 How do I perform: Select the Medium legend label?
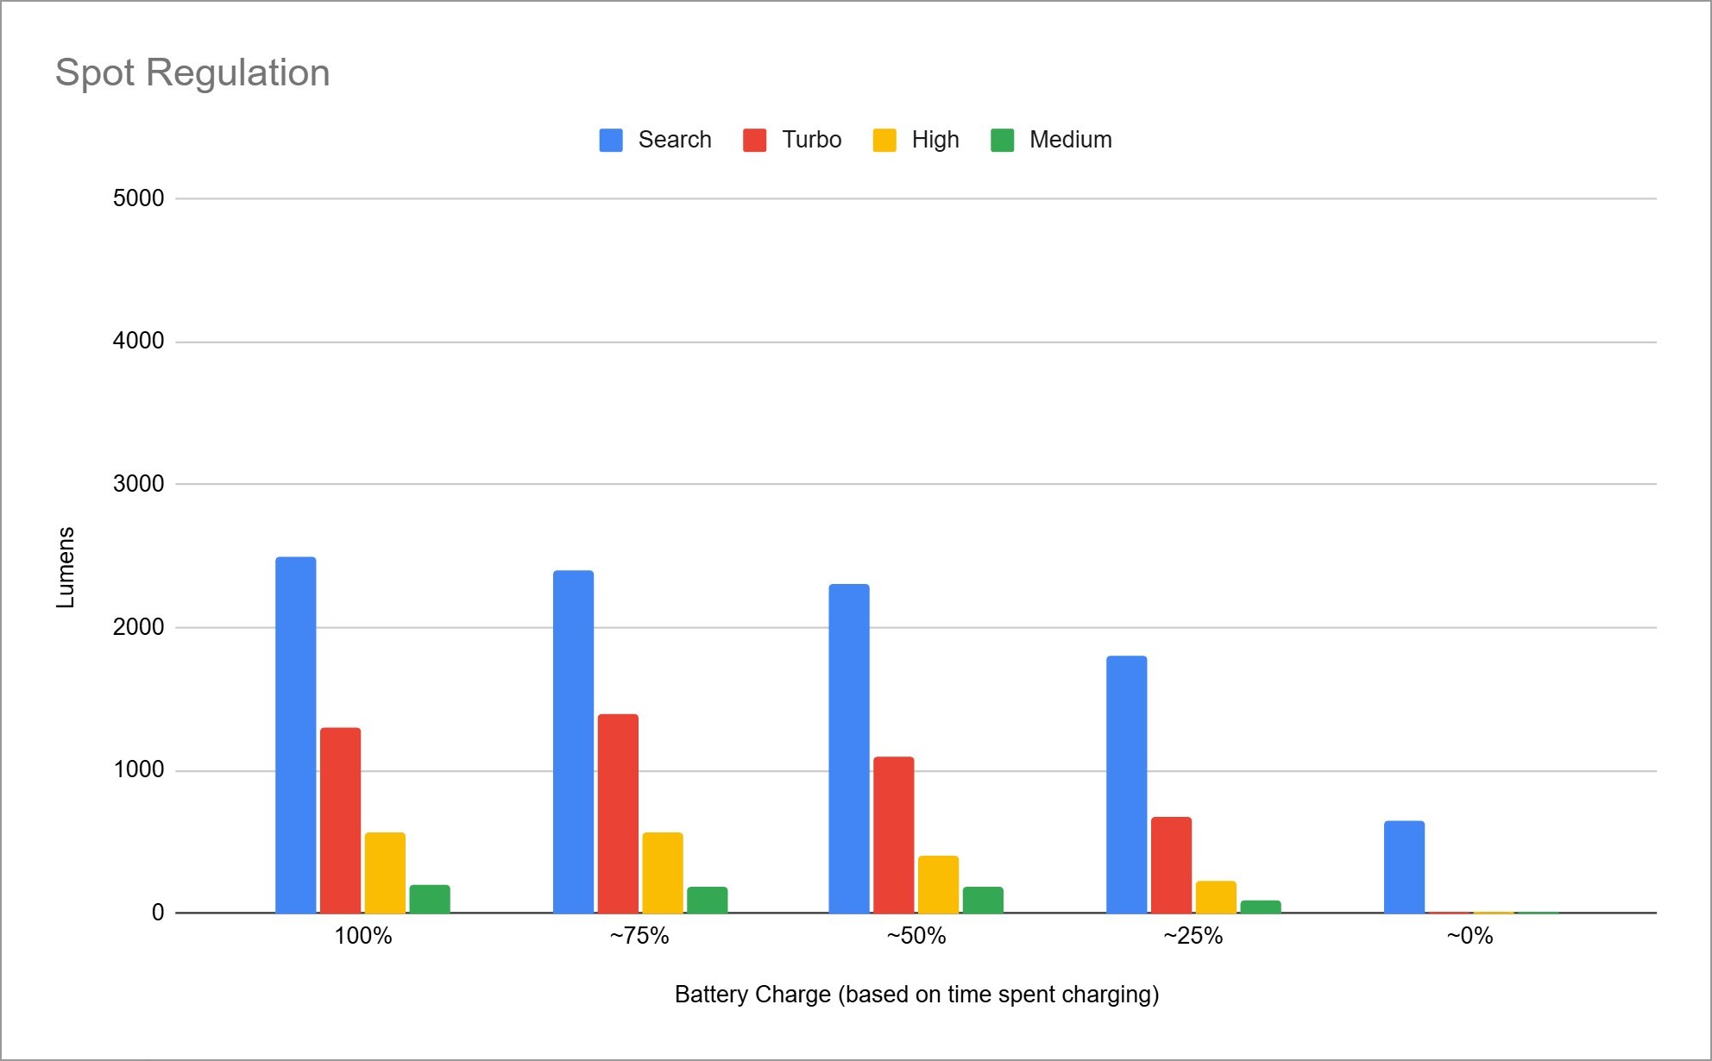click(1070, 140)
